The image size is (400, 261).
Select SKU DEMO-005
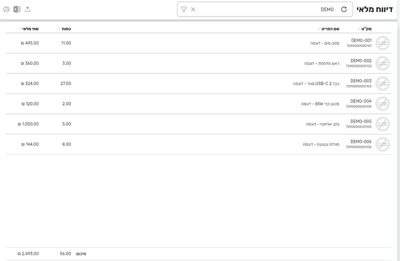[361, 121]
